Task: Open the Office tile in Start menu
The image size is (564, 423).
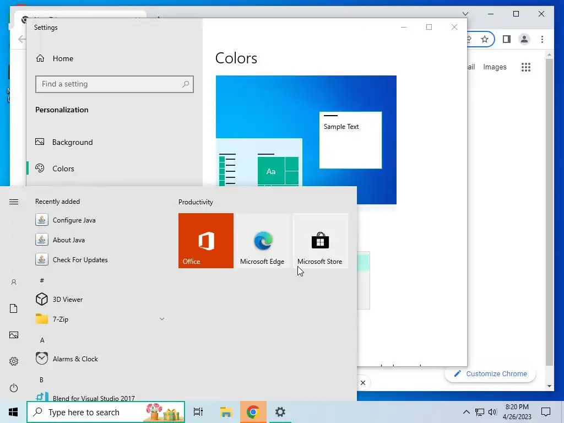Action: pyautogui.click(x=206, y=241)
